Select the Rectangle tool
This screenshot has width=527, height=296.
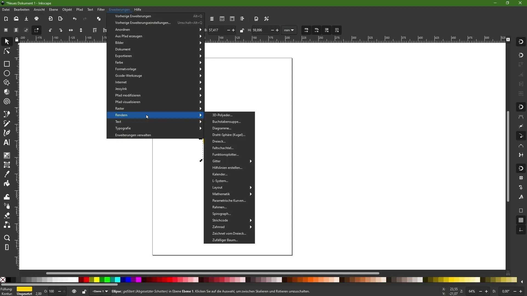coord(7,64)
